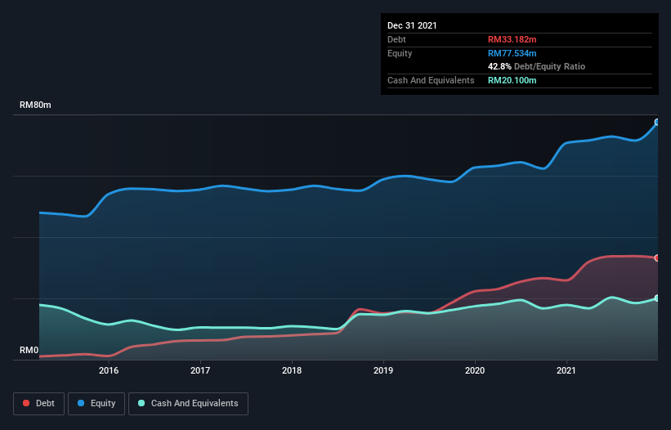Click the RM77.534m equity value
The height and width of the screenshot is (430, 671).
[512, 53]
